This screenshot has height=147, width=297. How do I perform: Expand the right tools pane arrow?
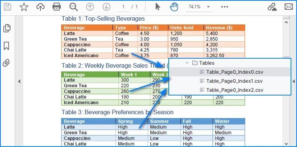(294, 82)
